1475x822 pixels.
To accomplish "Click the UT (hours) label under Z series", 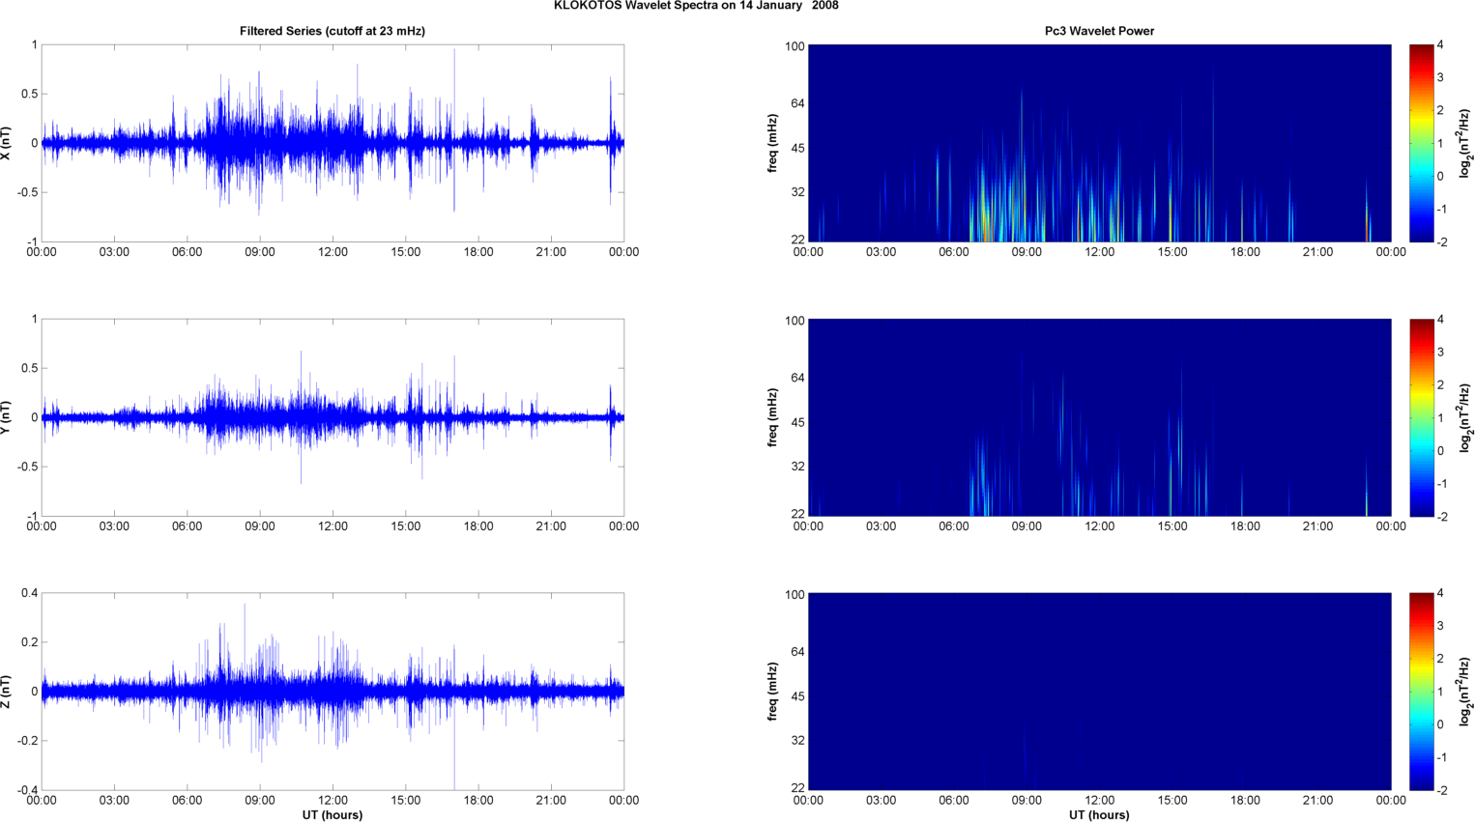I will coord(333,815).
